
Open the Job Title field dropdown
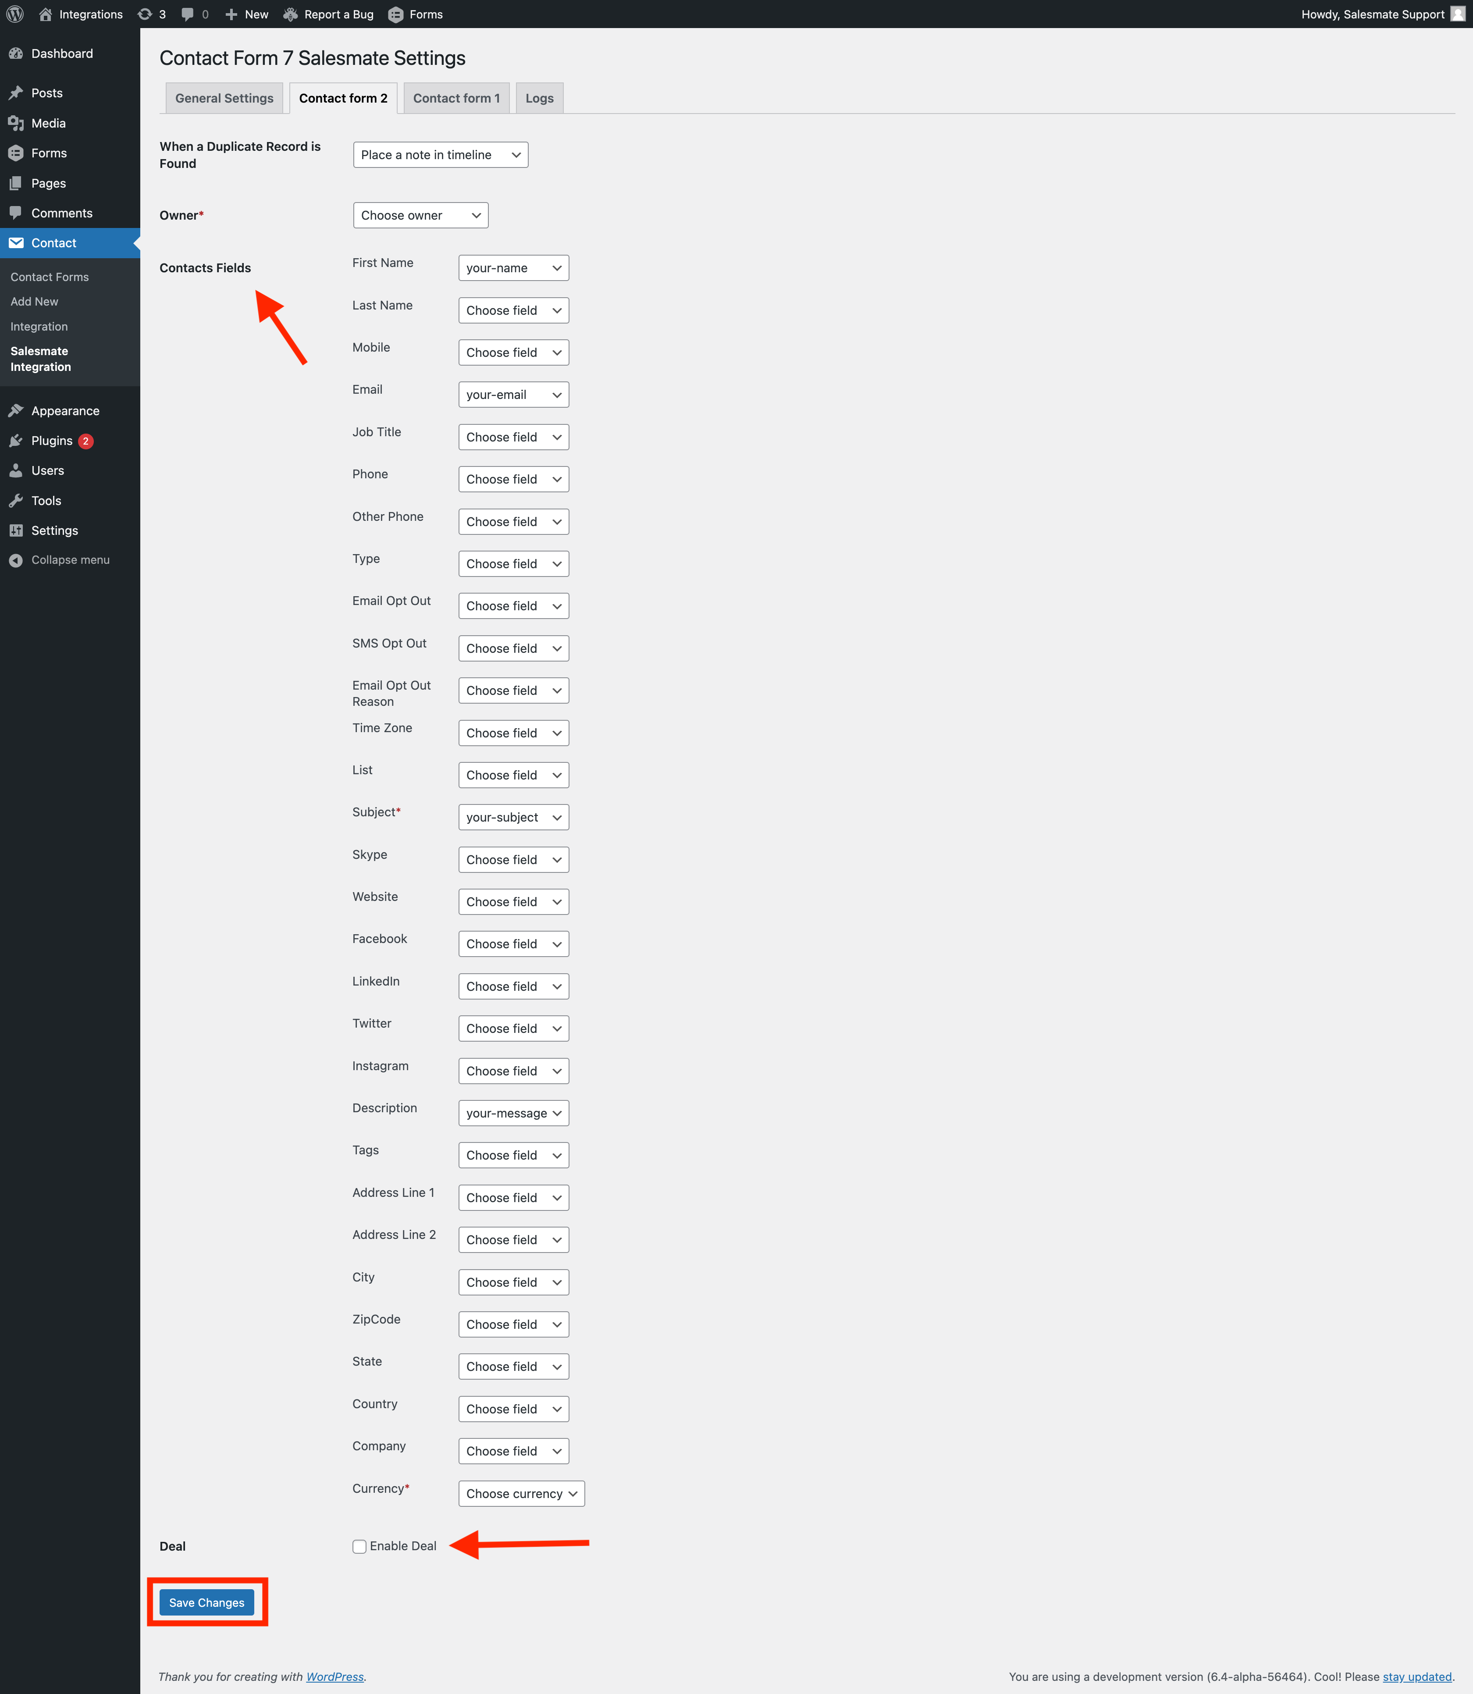514,437
